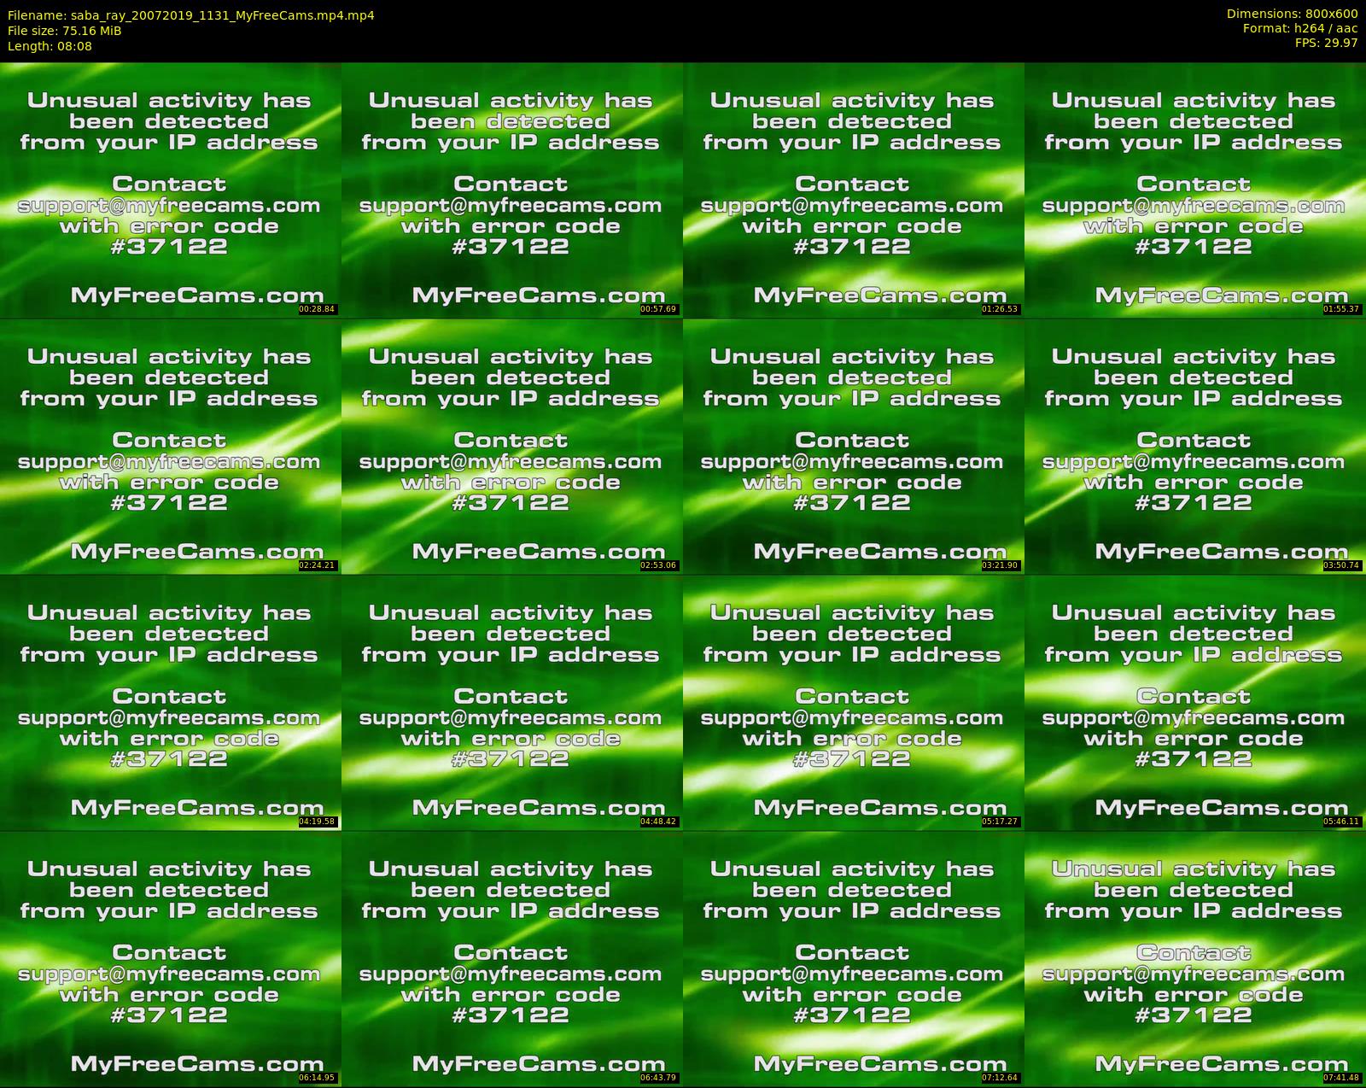Select the frame captured at 00:57.69
This screenshot has height=1088, width=1366.
512,190
